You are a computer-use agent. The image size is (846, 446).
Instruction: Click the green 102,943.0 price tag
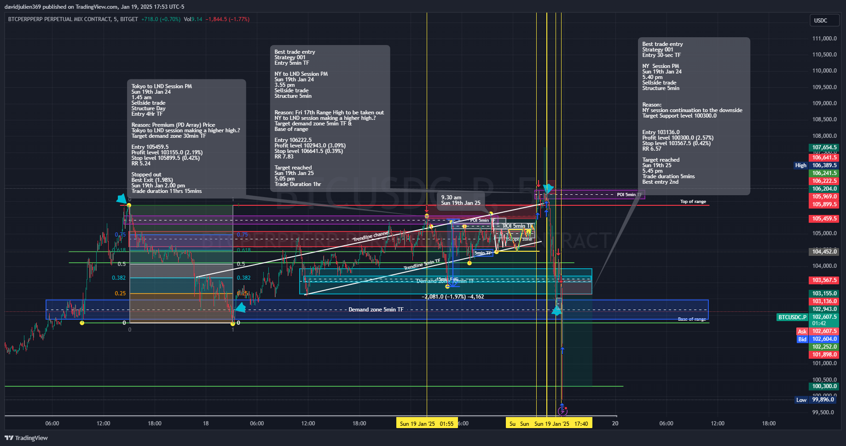(x=824, y=309)
